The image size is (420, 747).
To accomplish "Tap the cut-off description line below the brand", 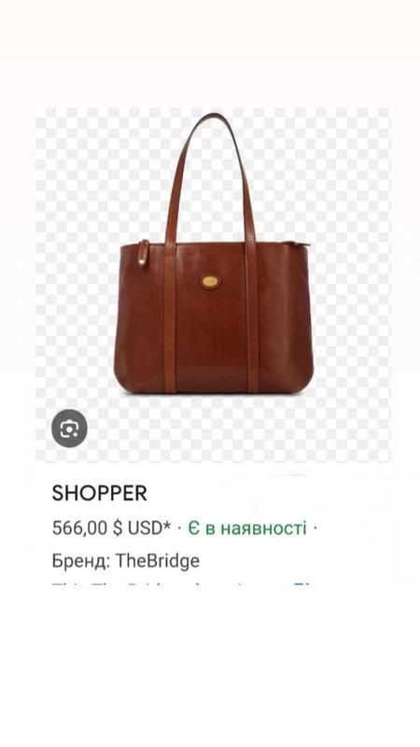I will point(167,583).
